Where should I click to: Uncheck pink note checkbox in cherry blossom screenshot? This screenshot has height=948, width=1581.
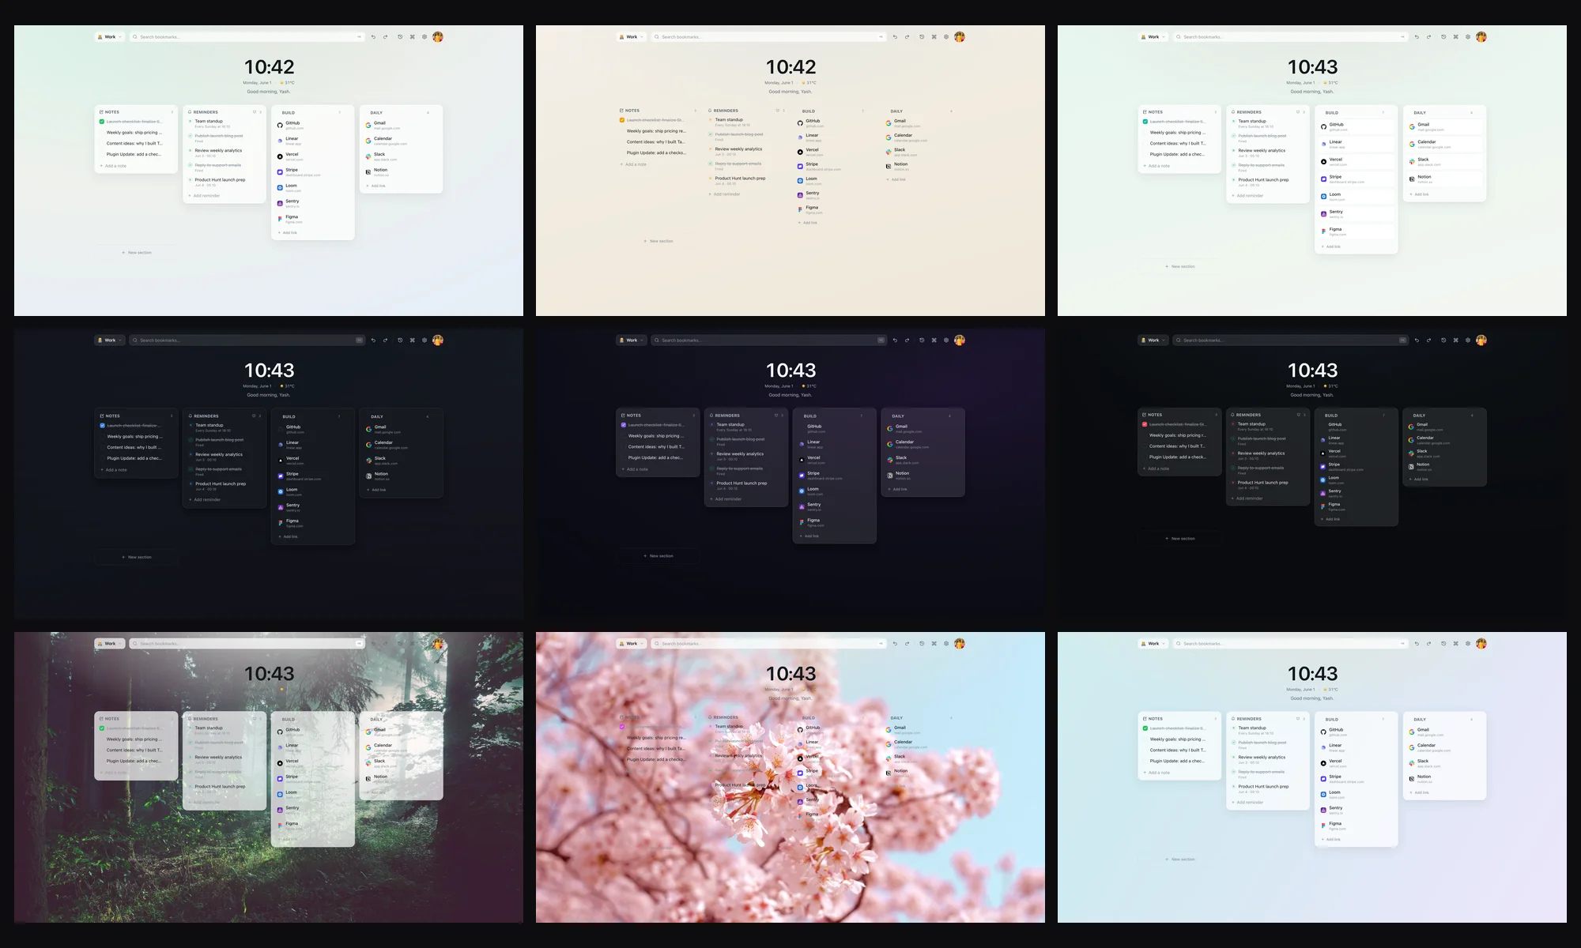622,727
